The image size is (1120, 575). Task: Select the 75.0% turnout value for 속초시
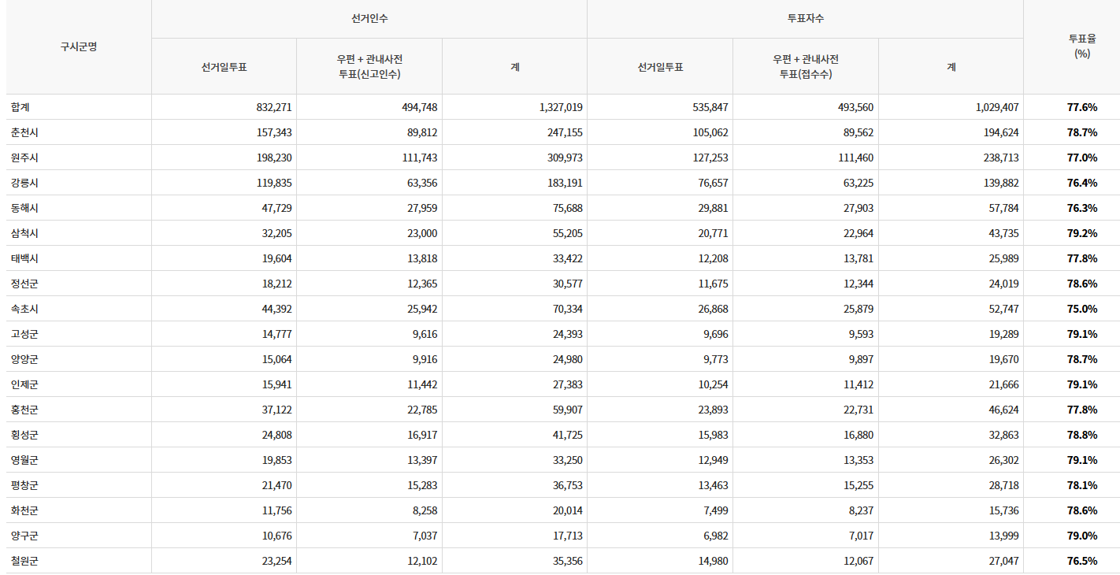pos(1082,309)
